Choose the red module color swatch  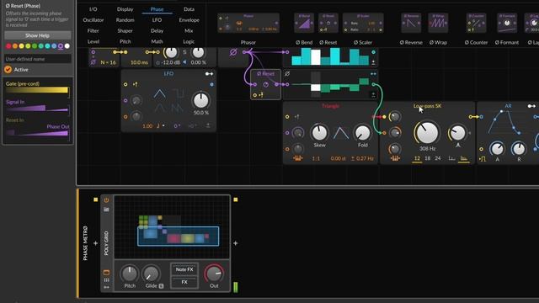(8, 46)
